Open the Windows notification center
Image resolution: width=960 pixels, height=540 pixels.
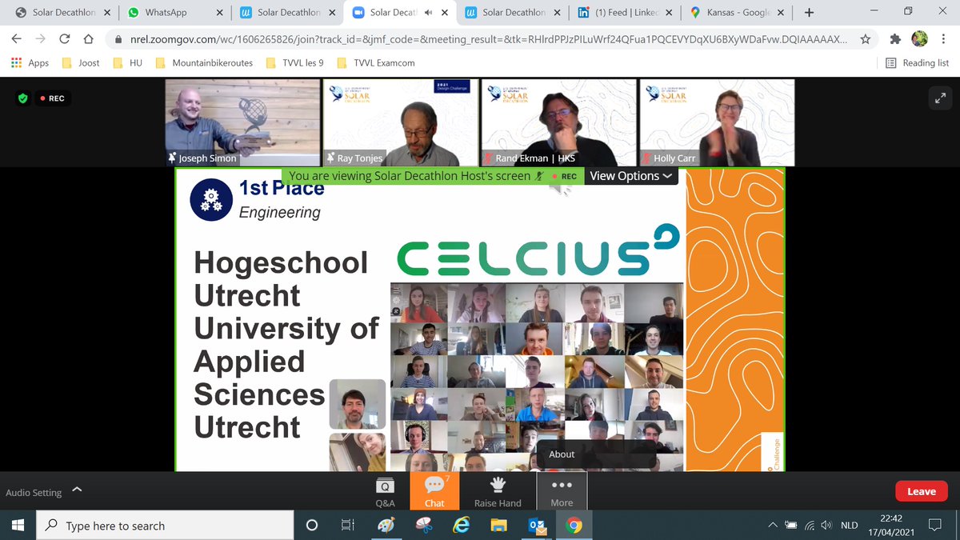(x=934, y=526)
